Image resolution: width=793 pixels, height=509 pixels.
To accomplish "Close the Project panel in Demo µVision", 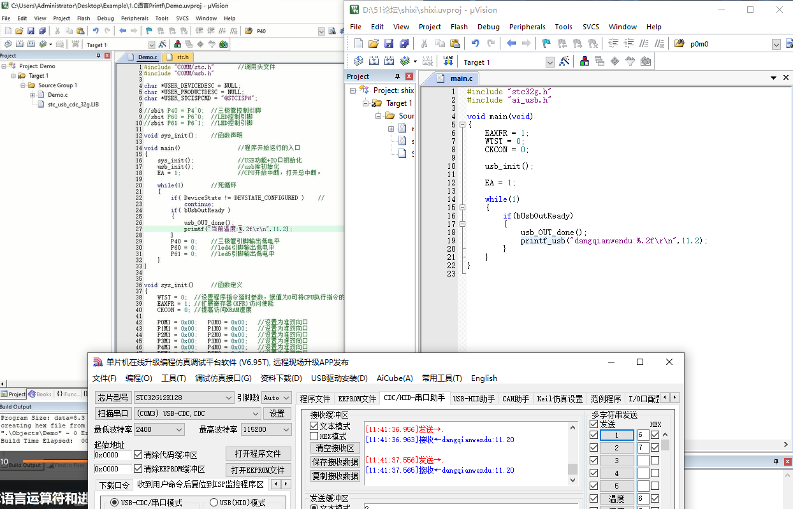I will point(107,56).
